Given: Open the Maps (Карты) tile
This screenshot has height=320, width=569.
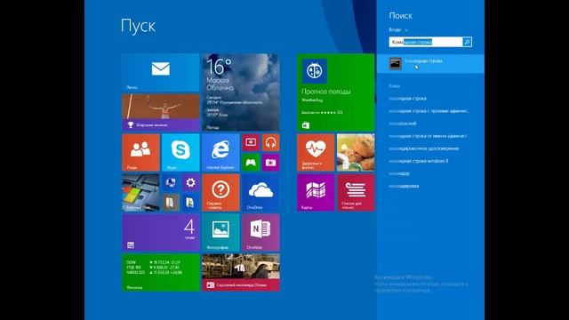Looking at the screenshot, I should click(x=316, y=192).
